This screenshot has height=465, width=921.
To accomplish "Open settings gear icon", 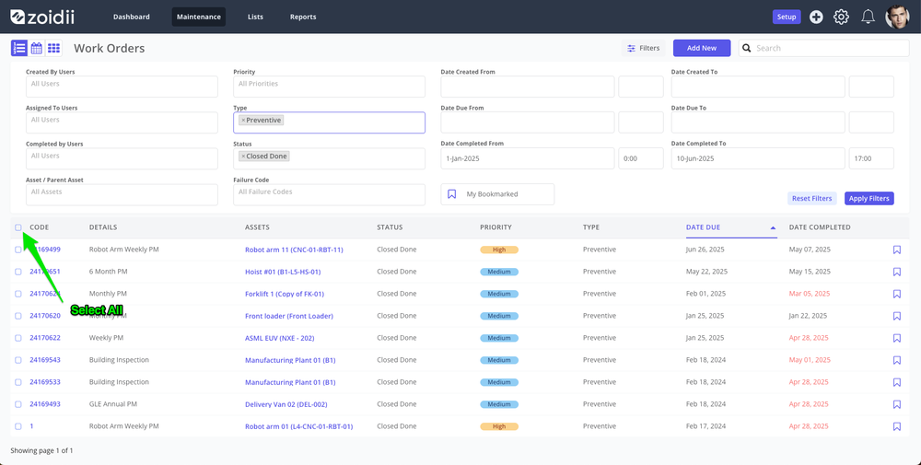I will (x=841, y=17).
